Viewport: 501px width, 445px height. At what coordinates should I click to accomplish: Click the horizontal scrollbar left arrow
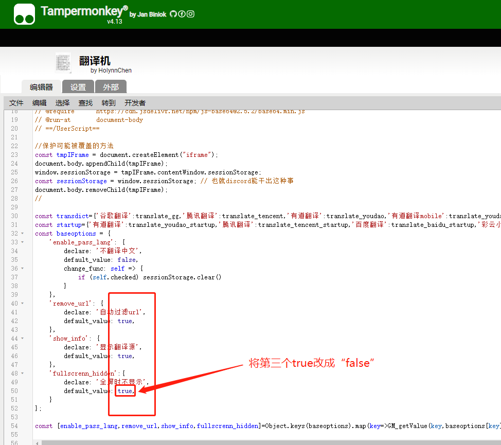tap(37, 443)
